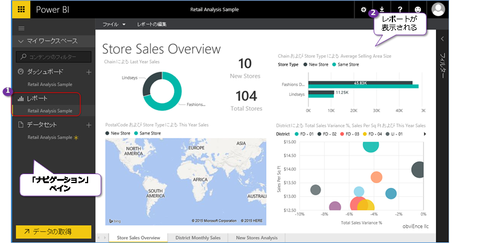Click the 45.83K Fashions bar
Image resolution: width=483 pixels, height=244 pixels.
(360, 83)
